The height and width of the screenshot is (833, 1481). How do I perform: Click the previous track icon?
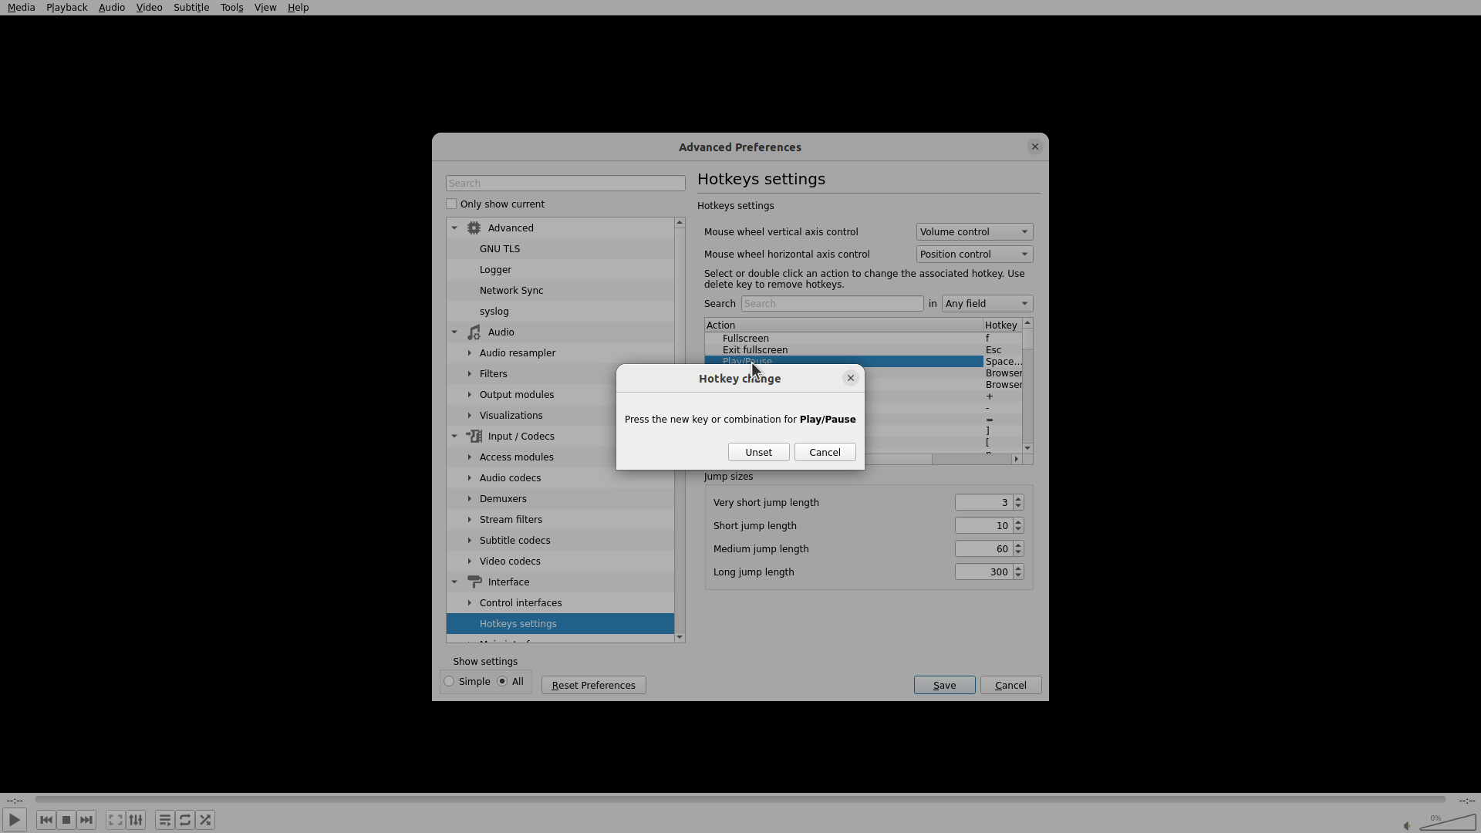(46, 820)
